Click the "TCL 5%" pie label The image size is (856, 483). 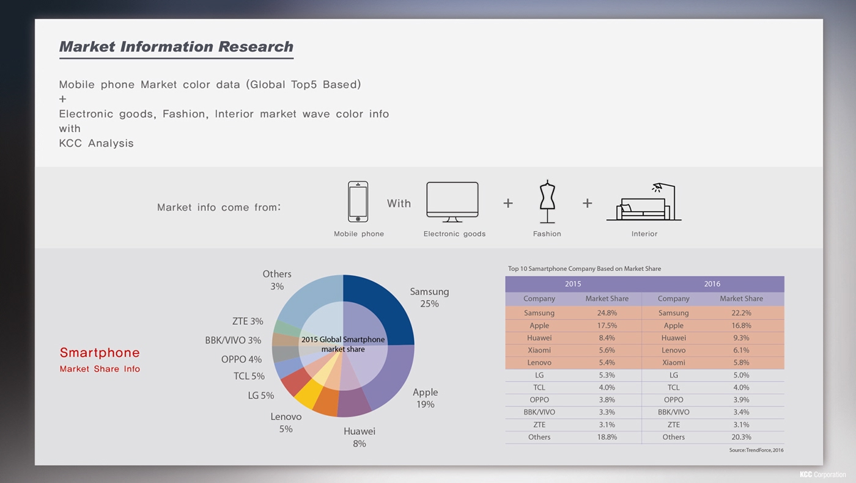point(249,376)
